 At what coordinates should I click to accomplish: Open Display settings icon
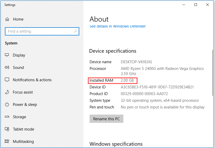[7, 55]
